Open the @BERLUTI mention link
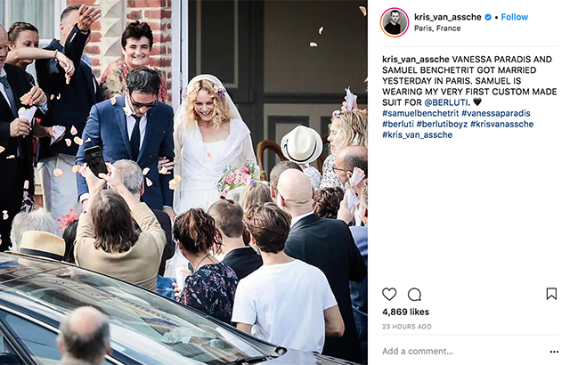This screenshot has height=365, width=570. [x=445, y=102]
